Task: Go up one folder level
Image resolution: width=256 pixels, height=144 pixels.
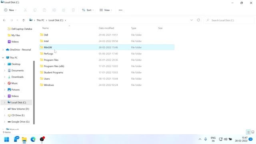Action: pos(24,20)
